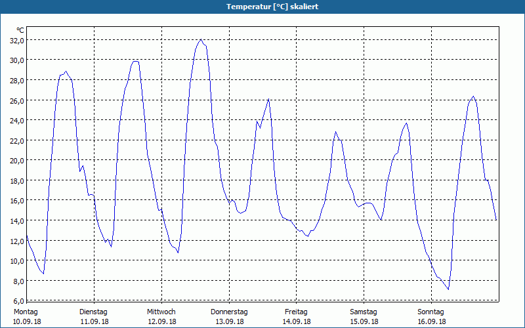Click the Mittwoch 32 °C temperature peak
This screenshot has height=328, width=525.
[201, 39]
